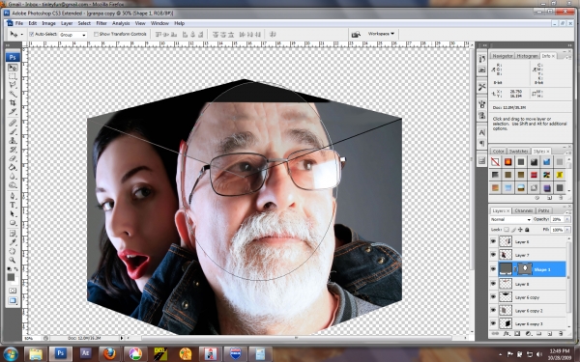Screen dimensions: 580x362
Task: Click the foreground color swatch in toolbox
Action: coord(11,277)
